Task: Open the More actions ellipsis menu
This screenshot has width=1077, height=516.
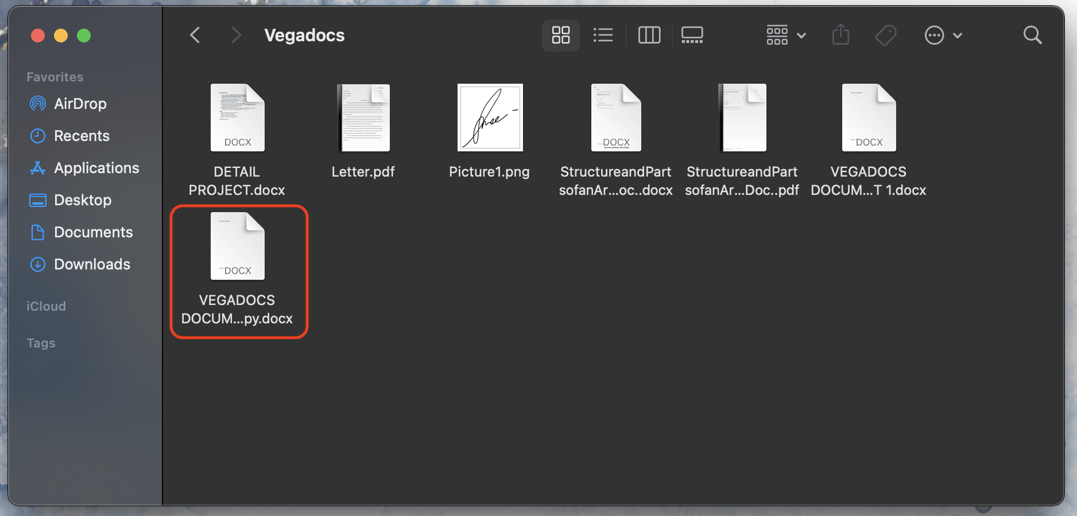Action: [943, 36]
